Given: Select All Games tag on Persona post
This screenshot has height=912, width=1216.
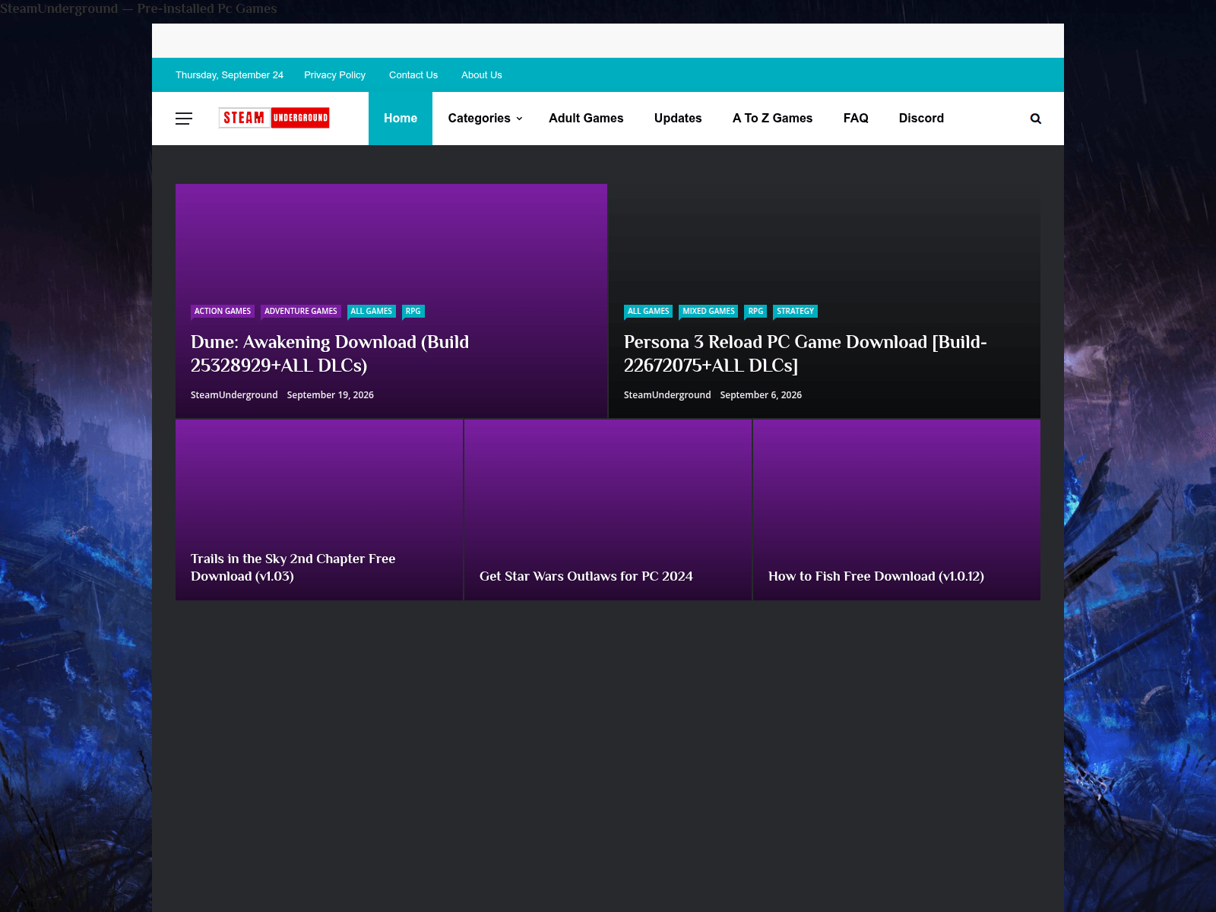Looking at the screenshot, I should tap(648, 312).
